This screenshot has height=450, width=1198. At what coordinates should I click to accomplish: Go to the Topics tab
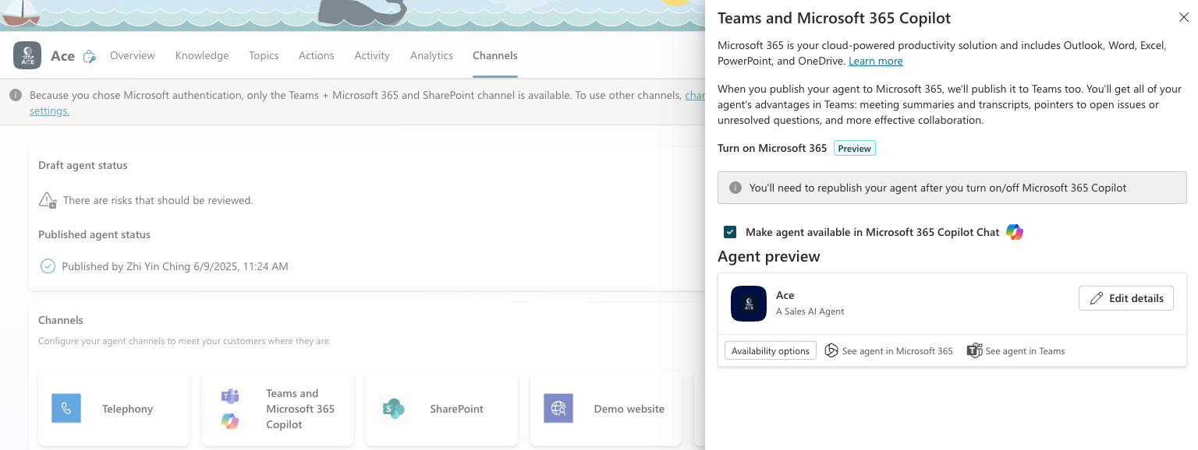coord(264,55)
